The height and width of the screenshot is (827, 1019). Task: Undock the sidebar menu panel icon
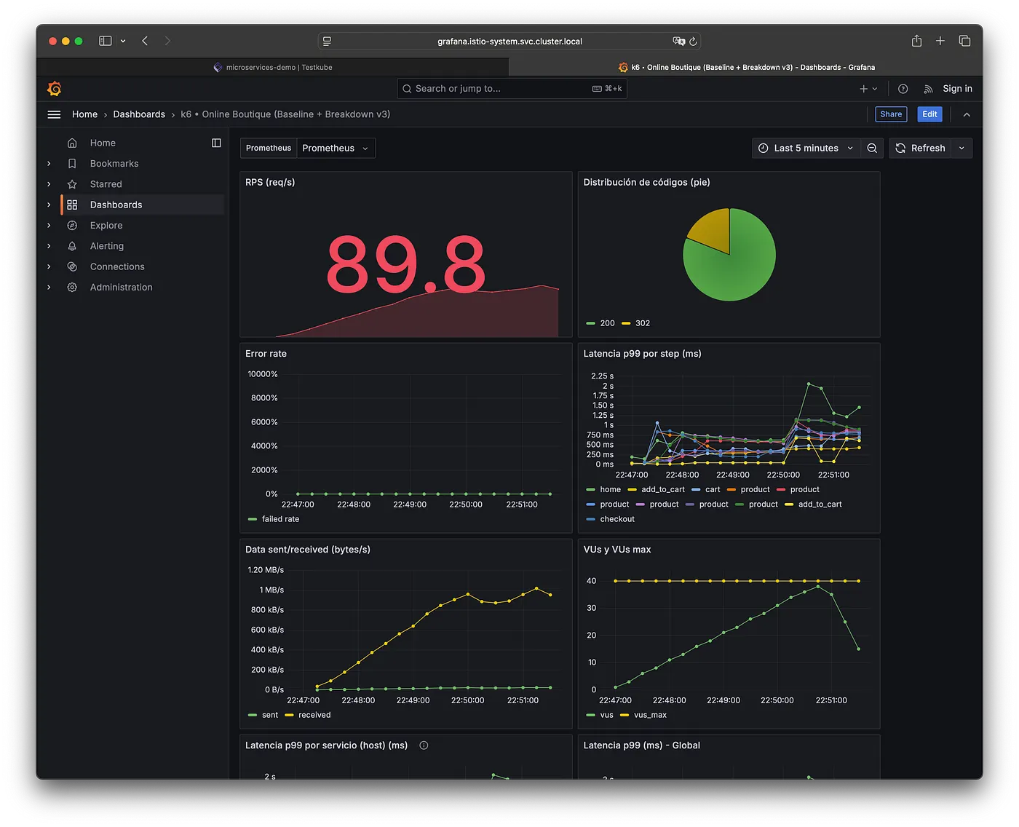pos(216,143)
